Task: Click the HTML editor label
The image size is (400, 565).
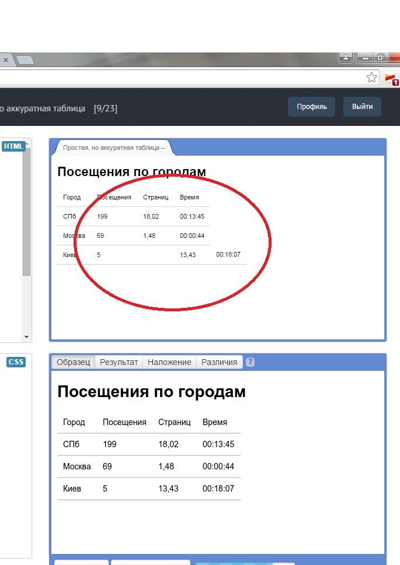Action: [13, 146]
